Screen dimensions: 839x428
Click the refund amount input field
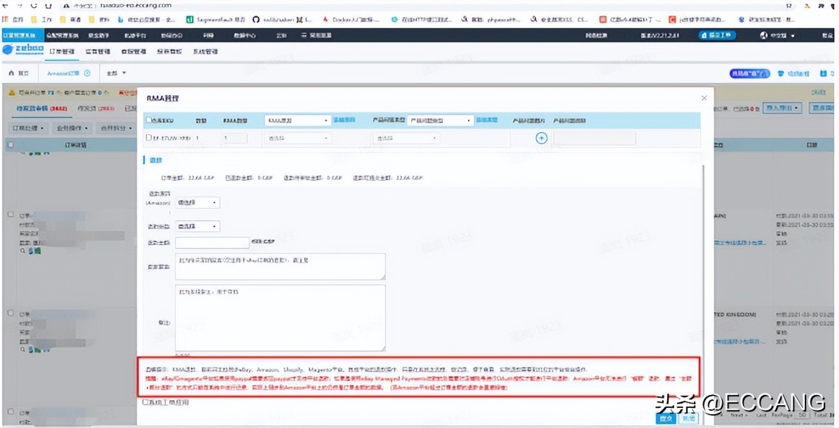[x=212, y=243]
